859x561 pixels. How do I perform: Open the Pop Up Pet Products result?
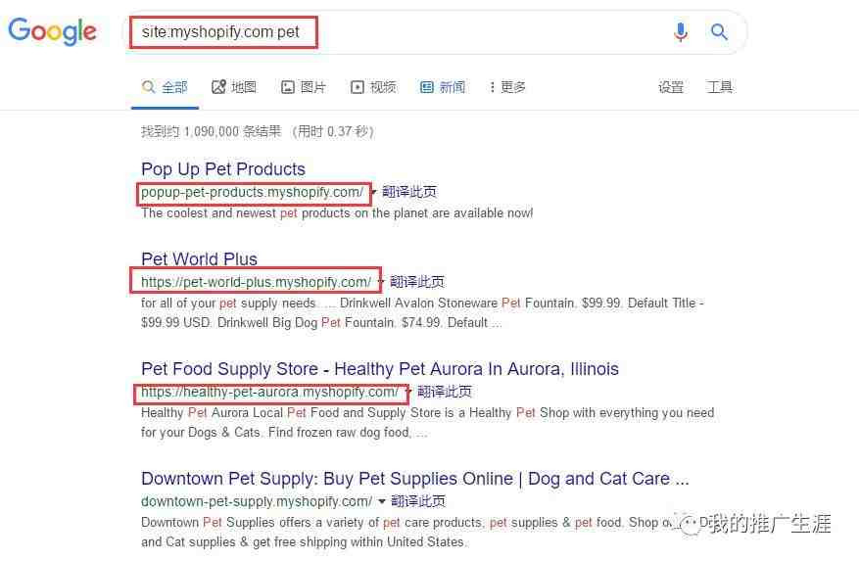(223, 169)
